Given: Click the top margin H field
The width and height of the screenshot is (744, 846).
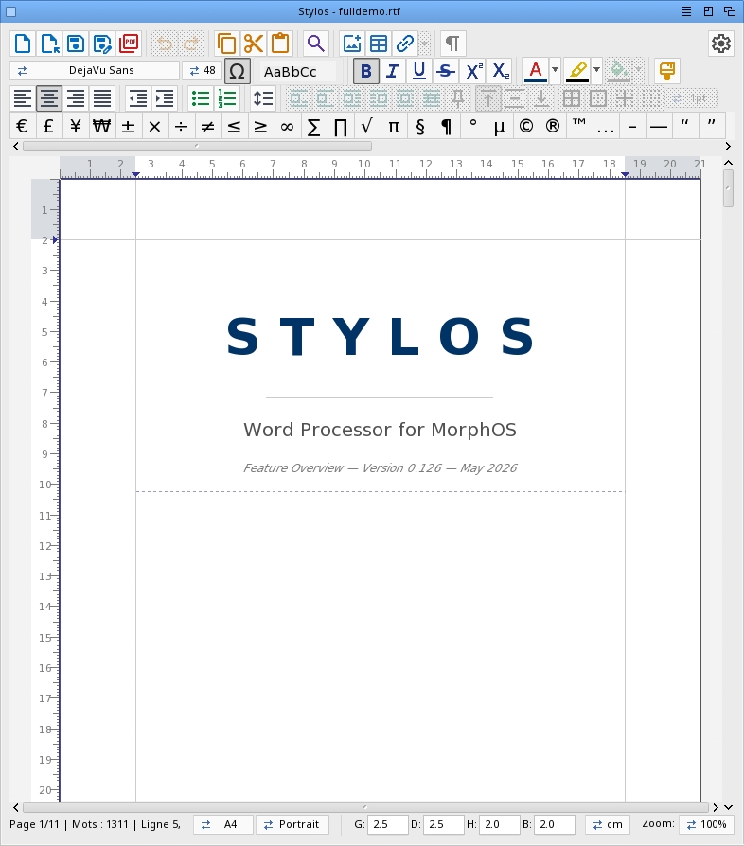Looking at the screenshot, I should (500, 824).
